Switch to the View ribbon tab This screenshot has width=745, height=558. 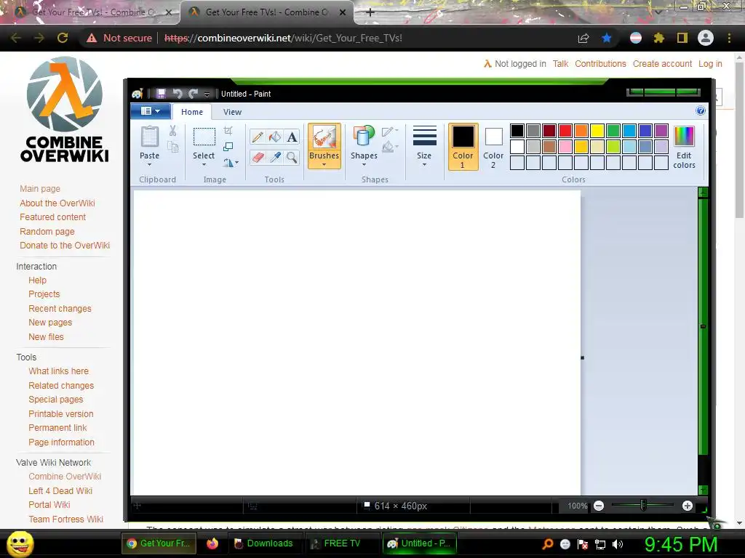232,111
